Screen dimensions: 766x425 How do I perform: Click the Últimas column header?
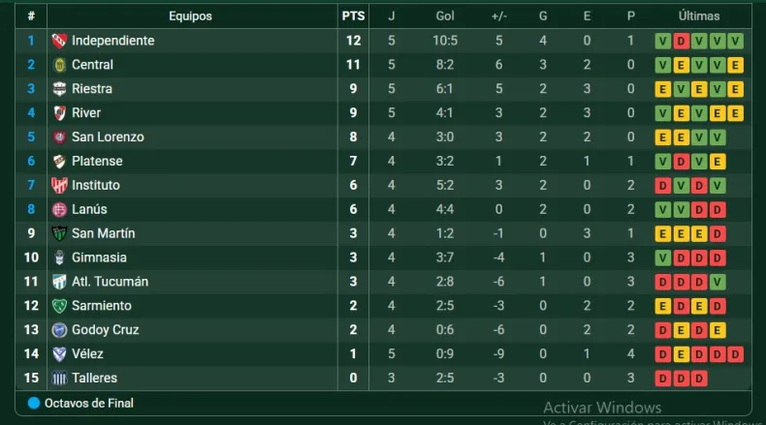tap(698, 16)
